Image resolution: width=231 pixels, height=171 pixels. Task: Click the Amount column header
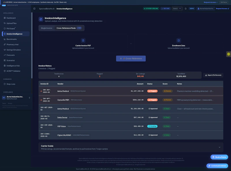tap(140, 84)
